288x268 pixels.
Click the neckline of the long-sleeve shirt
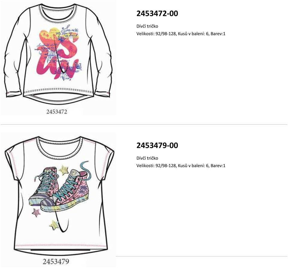pyautogui.click(x=58, y=13)
